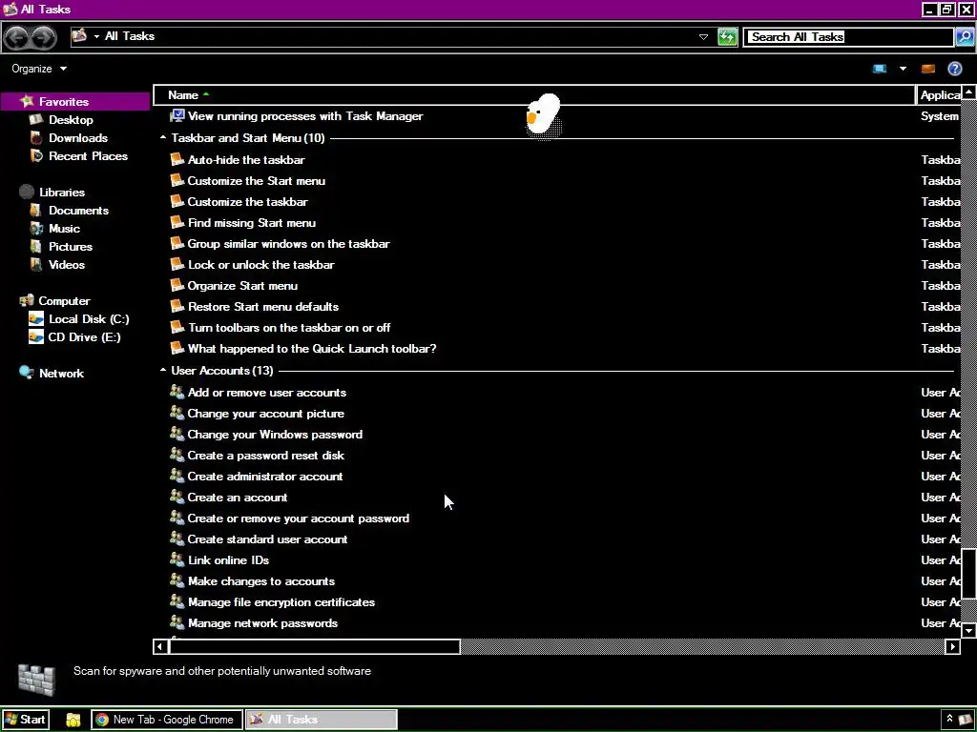Show hidden system tray icons

click(949, 719)
